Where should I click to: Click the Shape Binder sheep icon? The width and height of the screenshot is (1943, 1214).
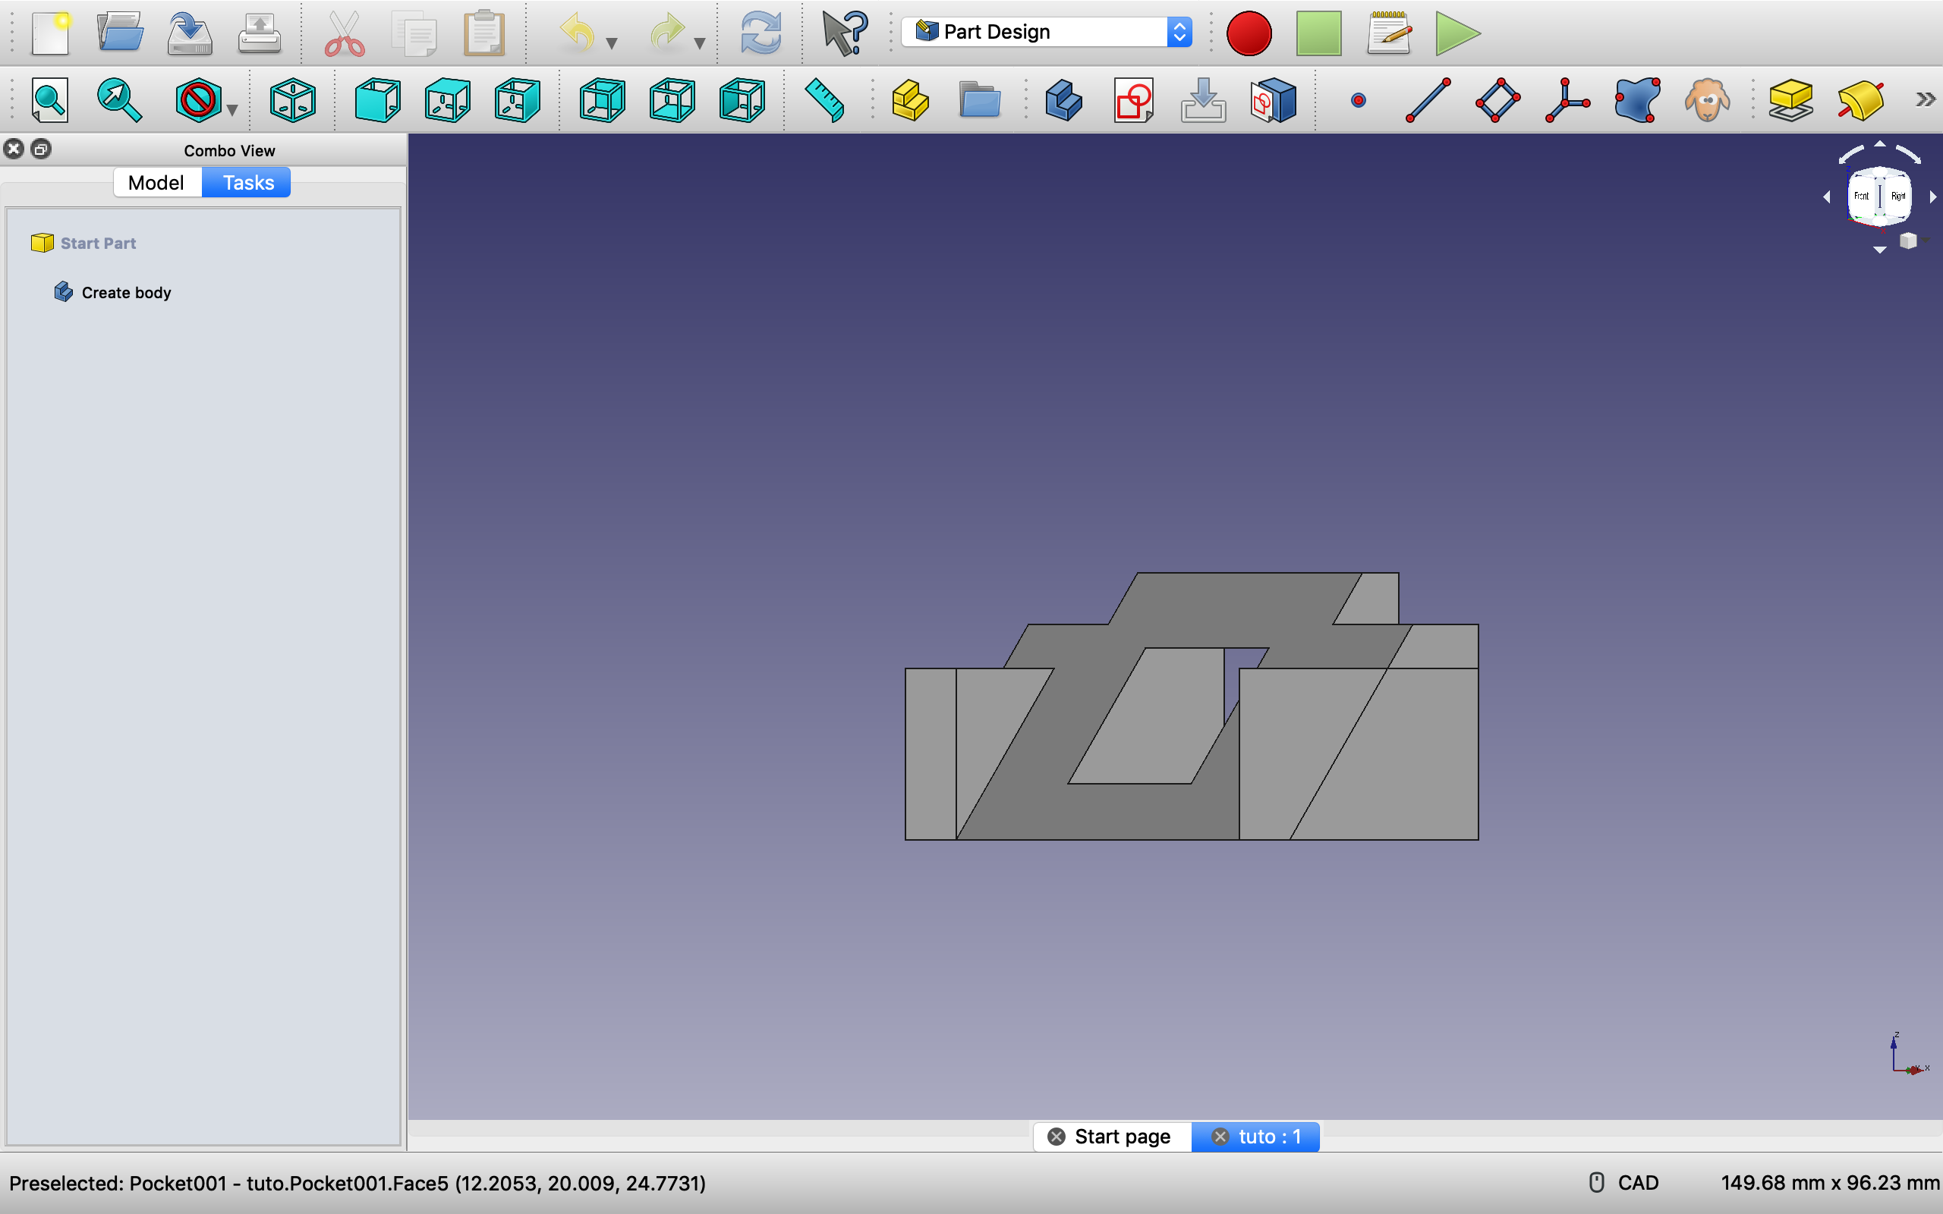pyautogui.click(x=1706, y=100)
